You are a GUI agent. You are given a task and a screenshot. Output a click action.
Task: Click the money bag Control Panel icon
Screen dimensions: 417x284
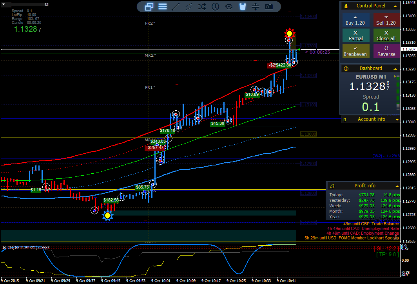(x=346, y=6)
